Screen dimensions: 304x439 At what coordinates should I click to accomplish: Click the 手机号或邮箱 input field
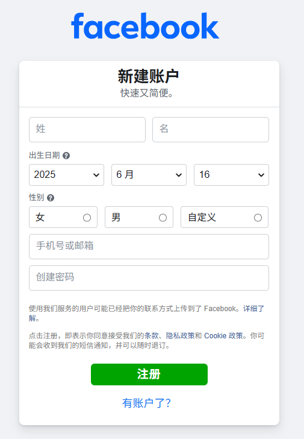click(149, 247)
